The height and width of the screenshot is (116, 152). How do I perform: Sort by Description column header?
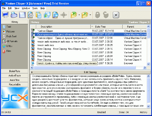63,27
